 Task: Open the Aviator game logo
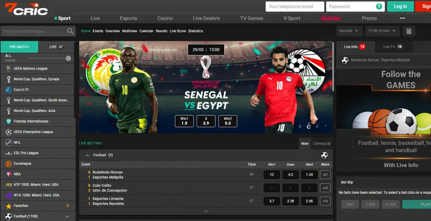click(x=331, y=18)
